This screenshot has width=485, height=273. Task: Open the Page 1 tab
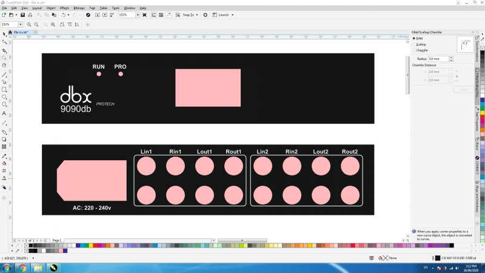tap(56, 240)
